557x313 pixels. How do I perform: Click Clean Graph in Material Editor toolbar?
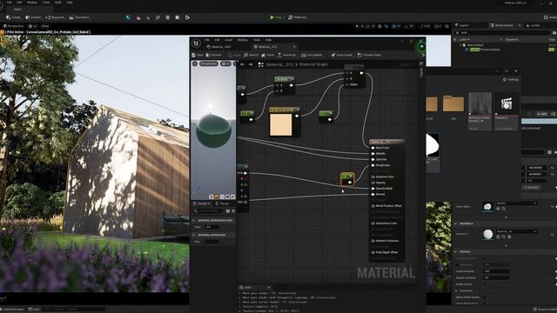(x=341, y=55)
